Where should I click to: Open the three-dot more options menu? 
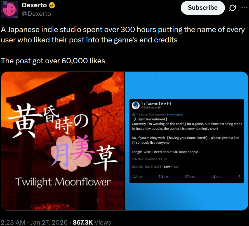tap(245, 8)
